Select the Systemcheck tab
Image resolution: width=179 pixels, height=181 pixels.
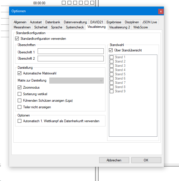point(75,27)
